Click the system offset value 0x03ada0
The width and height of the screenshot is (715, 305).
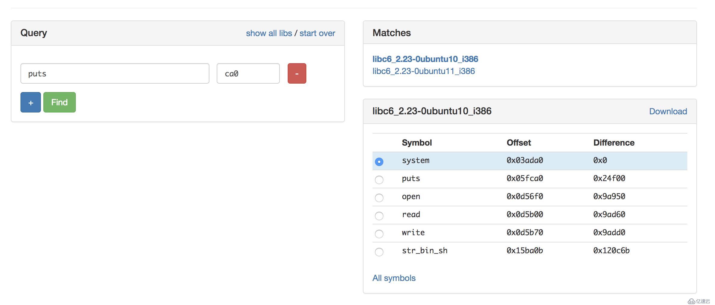point(525,160)
